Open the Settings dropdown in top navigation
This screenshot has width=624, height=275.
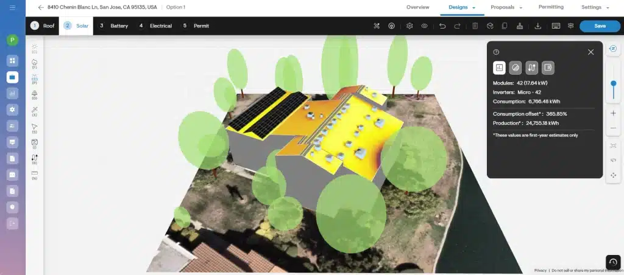click(x=608, y=8)
